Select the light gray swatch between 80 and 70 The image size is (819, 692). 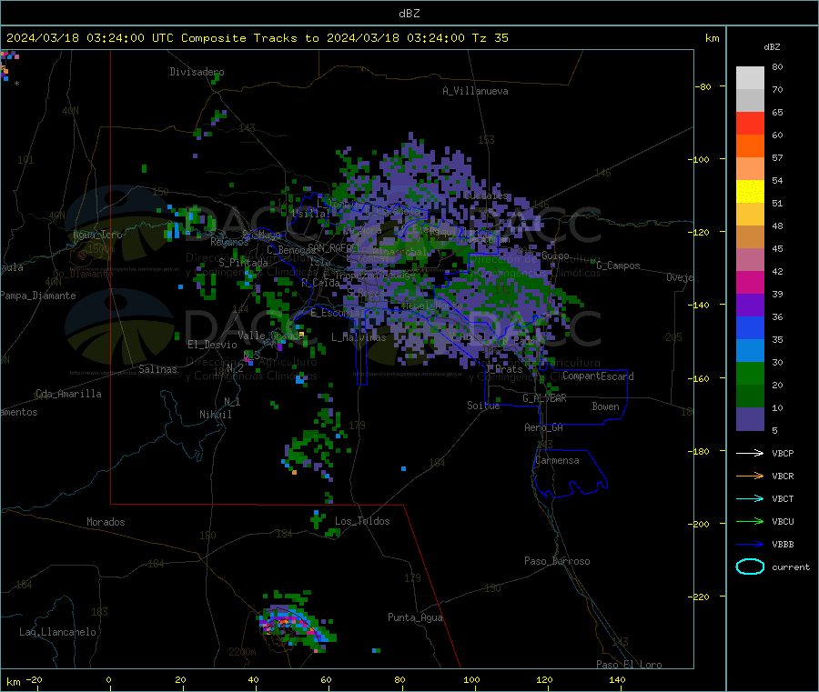click(x=750, y=78)
